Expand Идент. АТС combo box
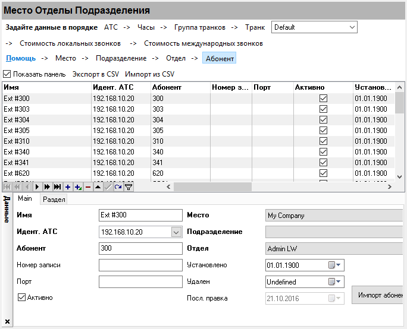The image size is (407, 329). point(176,232)
